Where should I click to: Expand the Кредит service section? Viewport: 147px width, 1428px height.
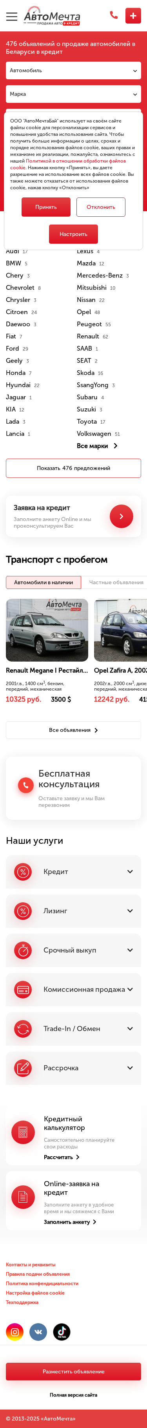74,871
